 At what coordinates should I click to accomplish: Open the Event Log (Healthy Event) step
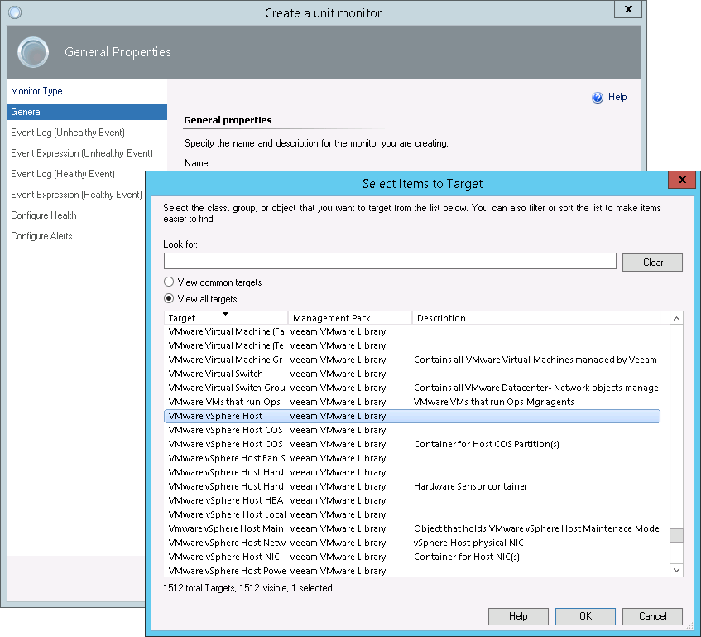pos(63,174)
